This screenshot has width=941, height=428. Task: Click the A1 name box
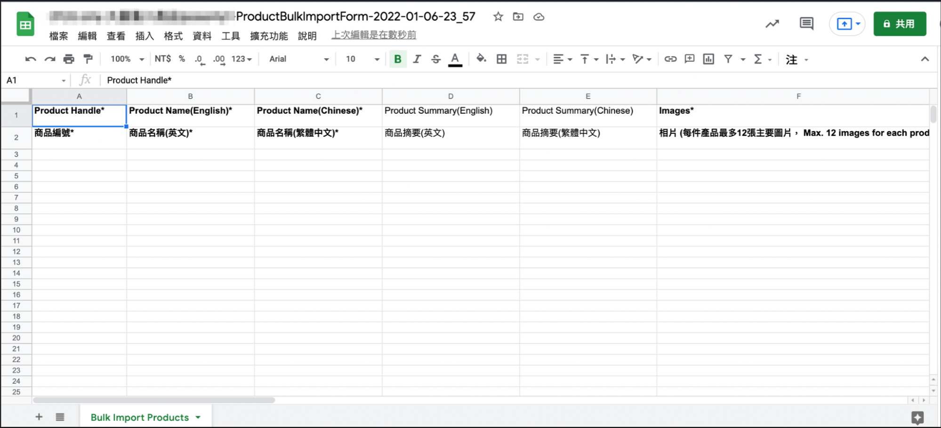tap(36, 80)
